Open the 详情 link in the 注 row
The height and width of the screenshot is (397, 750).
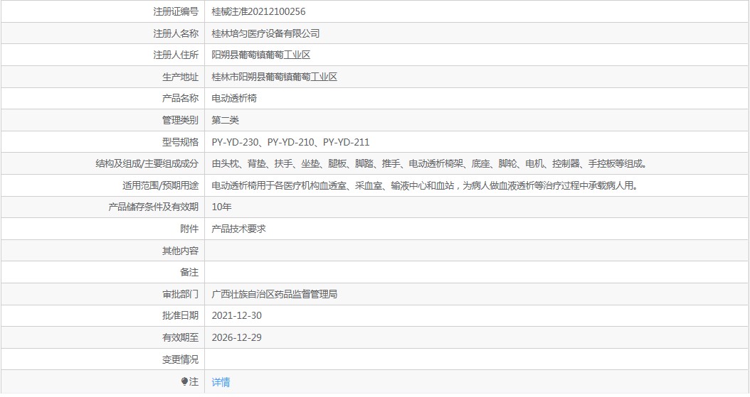(x=221, y=382)
